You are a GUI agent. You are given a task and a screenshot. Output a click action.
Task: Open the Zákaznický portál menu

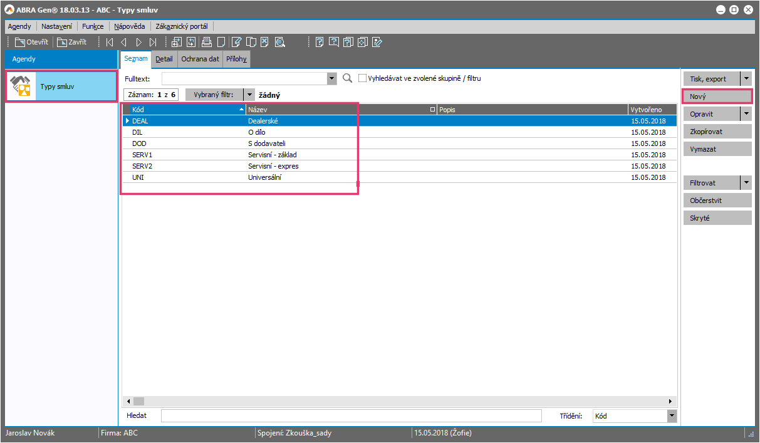pyautogui.click(x=182, y=26)
